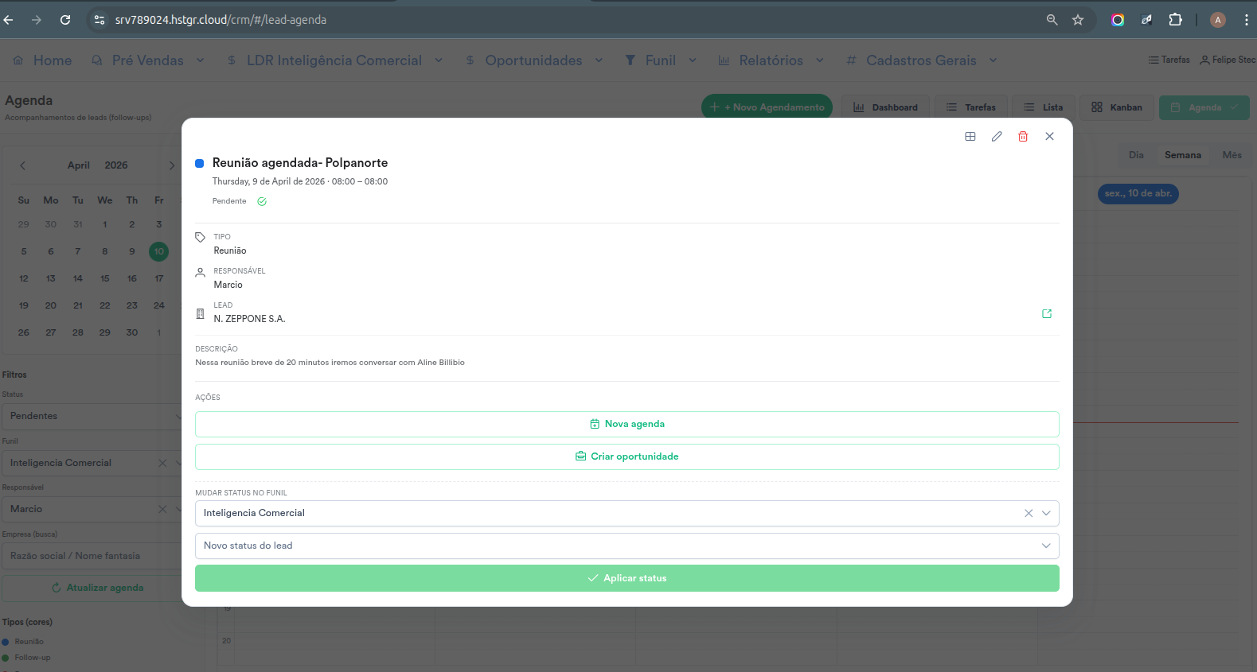Open the grid view icon in dialog header

[x=970, y=137]
